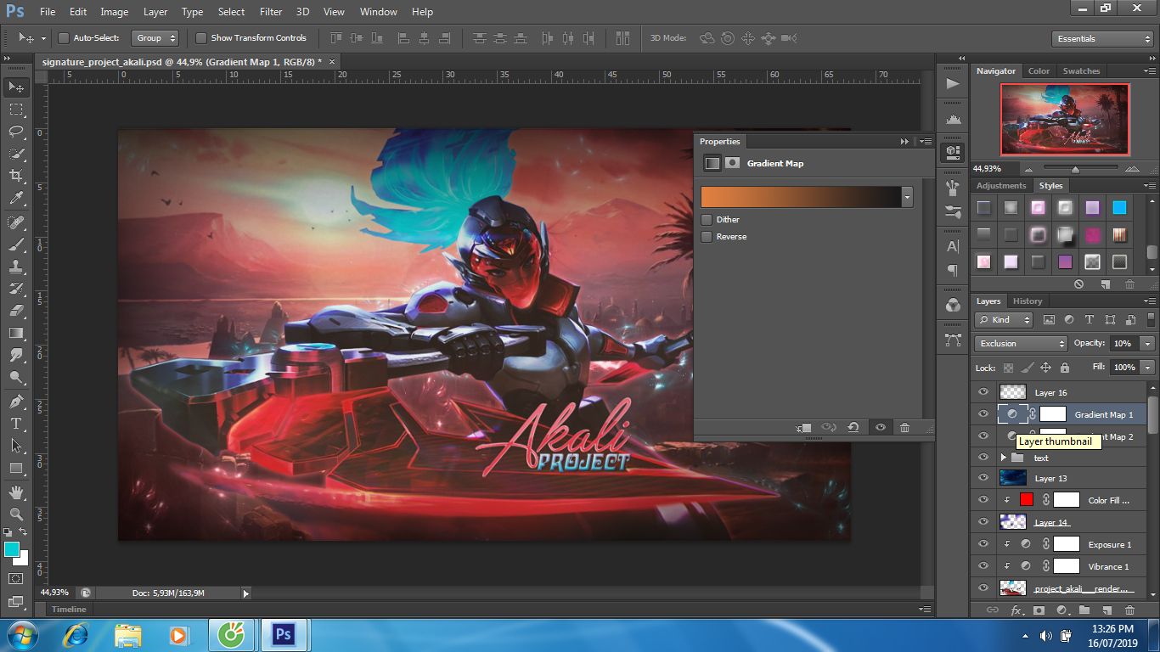
Task: Click the Opacity 10% value field
Action: [x=1123, y=344]
